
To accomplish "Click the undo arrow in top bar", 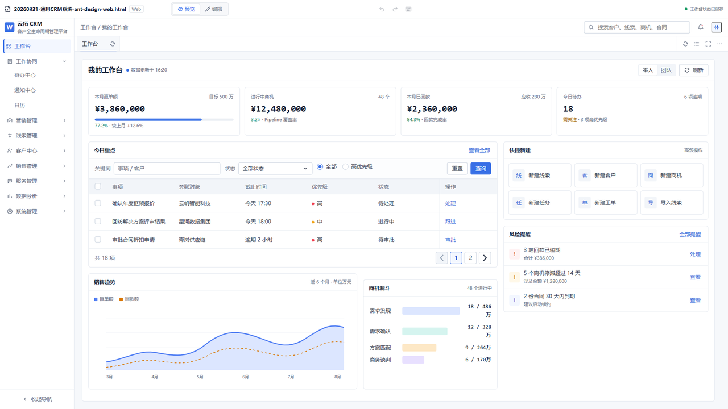I will 382,9.
